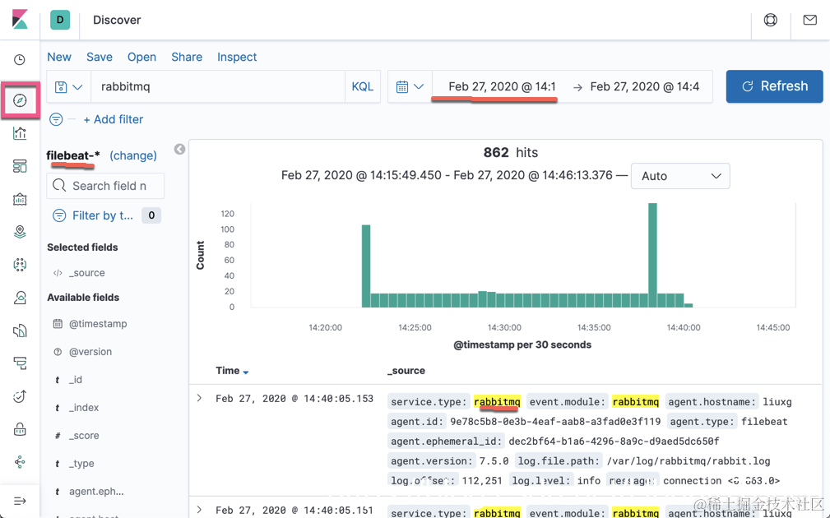Open the date quick menu calendar
Screen dimensions: 830x518
[410, 87]
